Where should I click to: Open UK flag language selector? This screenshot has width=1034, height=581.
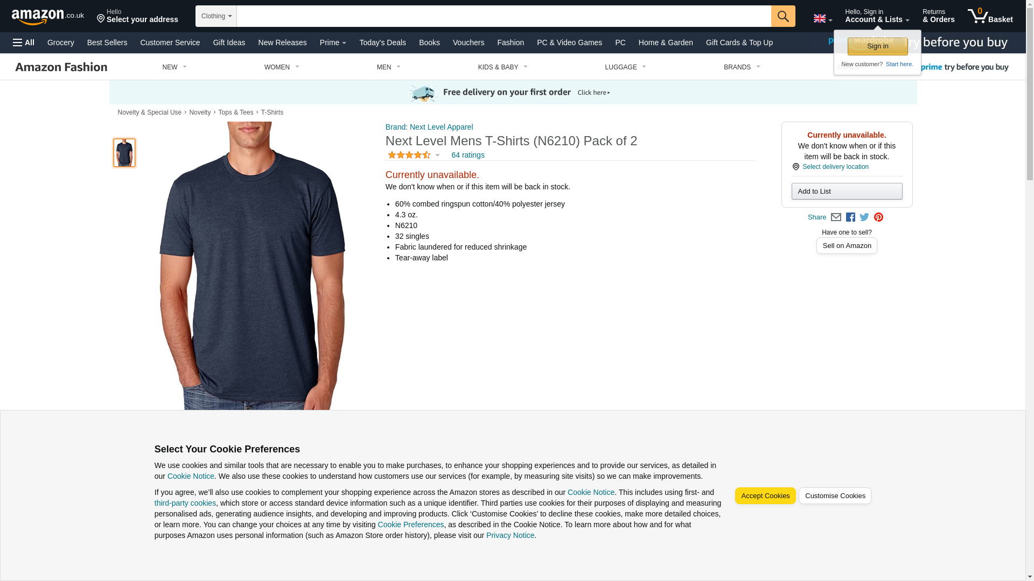(x=822, y=19)
